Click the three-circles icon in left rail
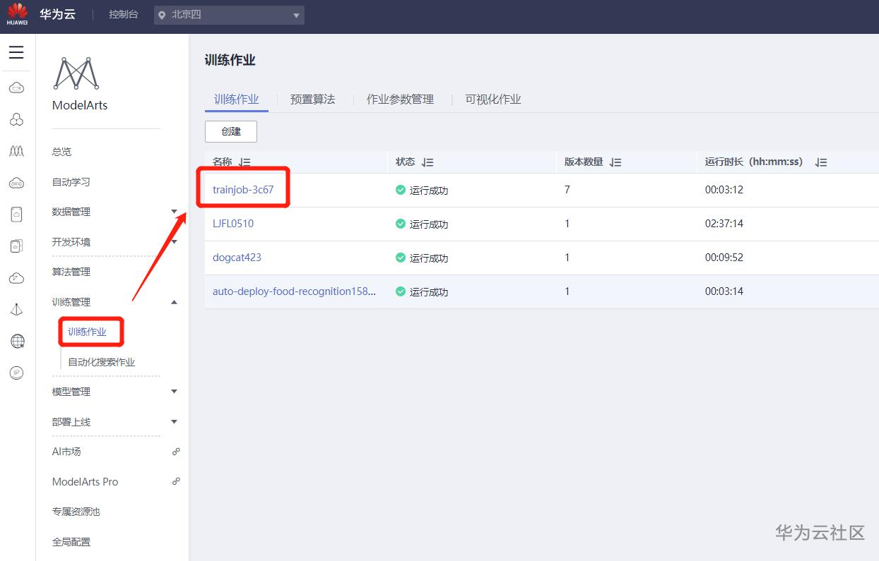 point(16,119)
